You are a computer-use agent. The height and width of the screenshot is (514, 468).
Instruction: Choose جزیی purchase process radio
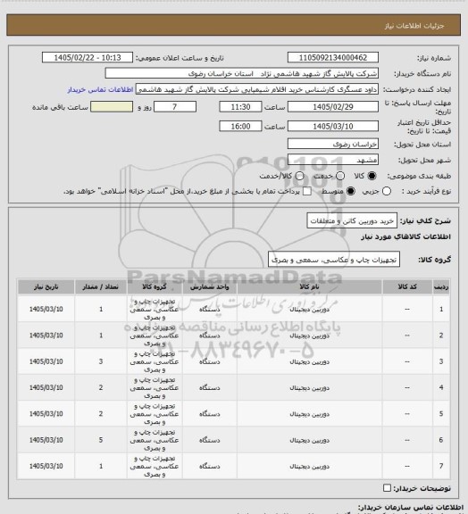pos(387,191)
